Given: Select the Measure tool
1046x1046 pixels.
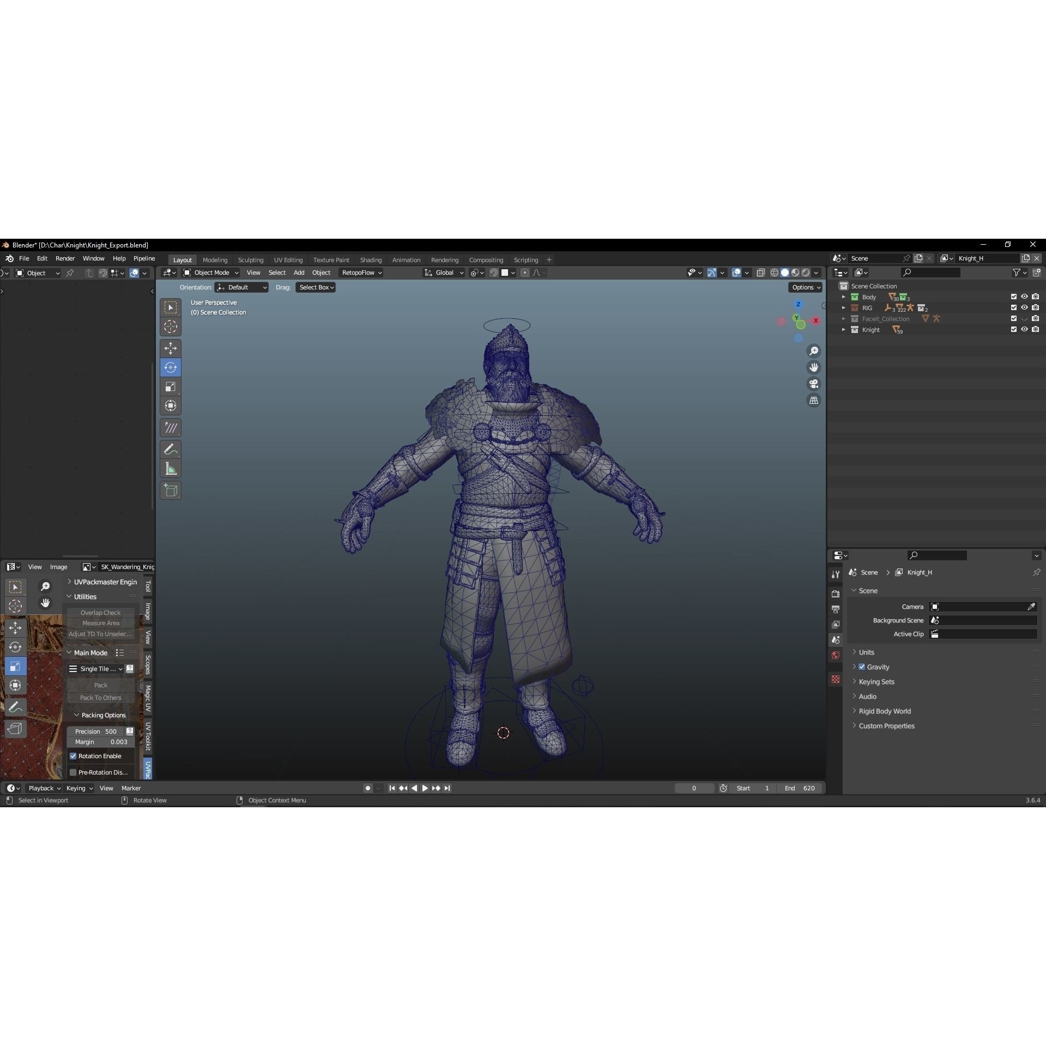Looking at the screenshot, I should 171,468.
